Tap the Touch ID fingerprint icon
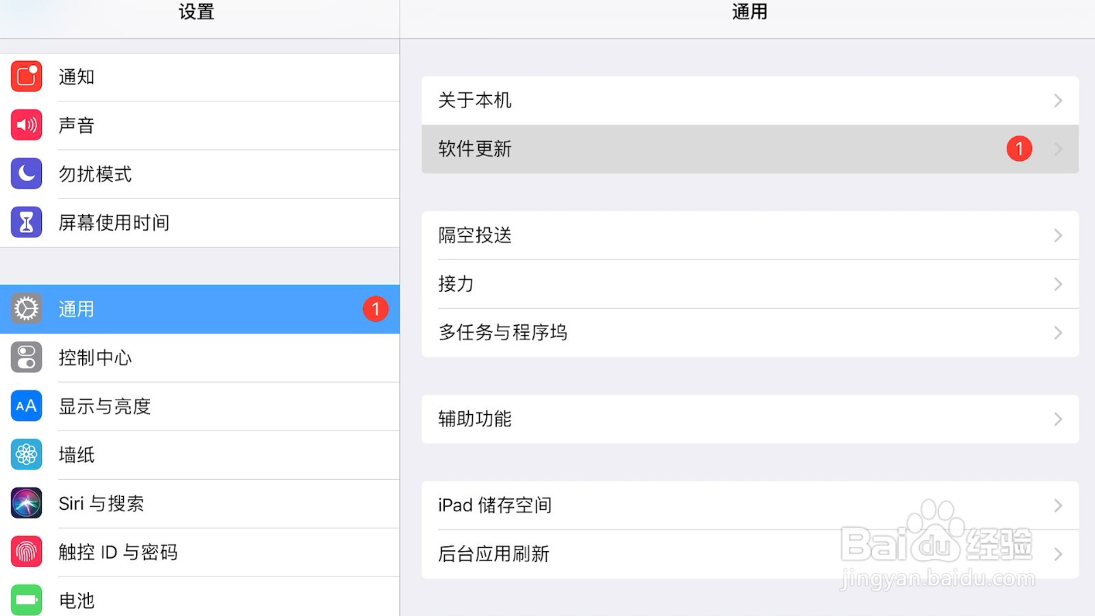Image resolution: width=1095 pixels, height=616 pixels. click(x=27, y=552)
